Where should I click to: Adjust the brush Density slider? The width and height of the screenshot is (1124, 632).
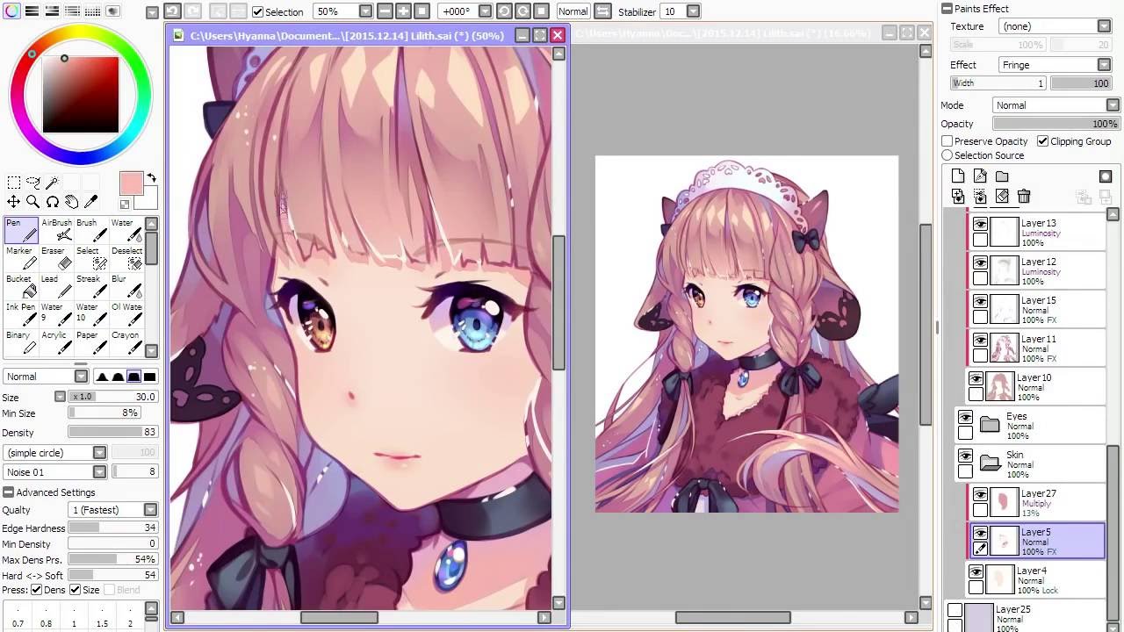point(112,433)
